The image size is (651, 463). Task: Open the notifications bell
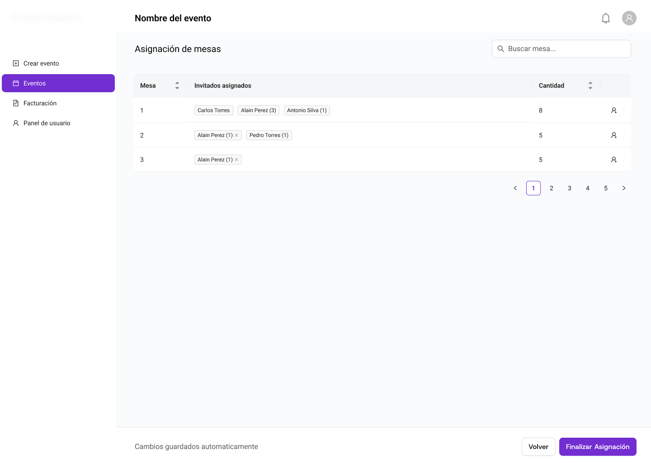click(606, 18)
